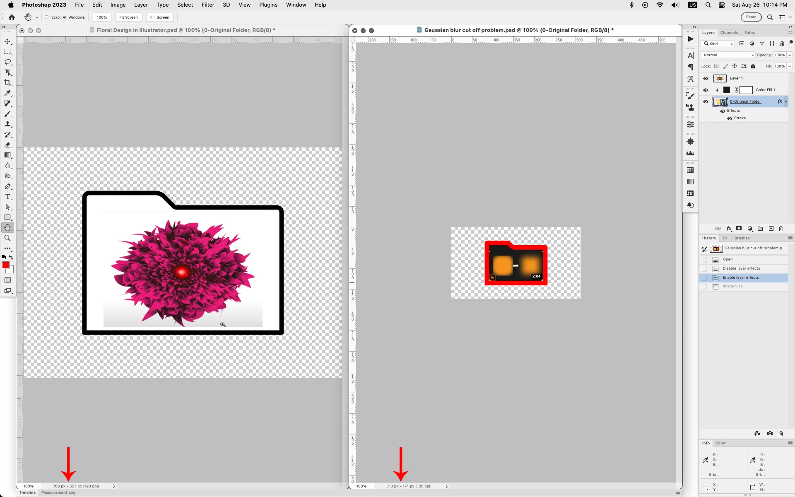Click add layer style fx icon
The image size is (795, 497).
[729, 229]
